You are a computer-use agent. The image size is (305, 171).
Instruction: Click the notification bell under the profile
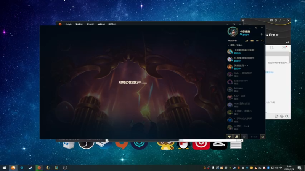click(262, 35)
